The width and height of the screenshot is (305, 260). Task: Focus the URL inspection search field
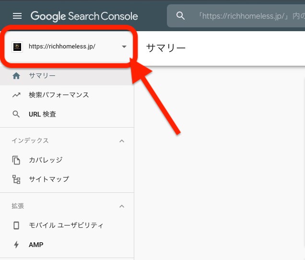click(x=249, y=16)
